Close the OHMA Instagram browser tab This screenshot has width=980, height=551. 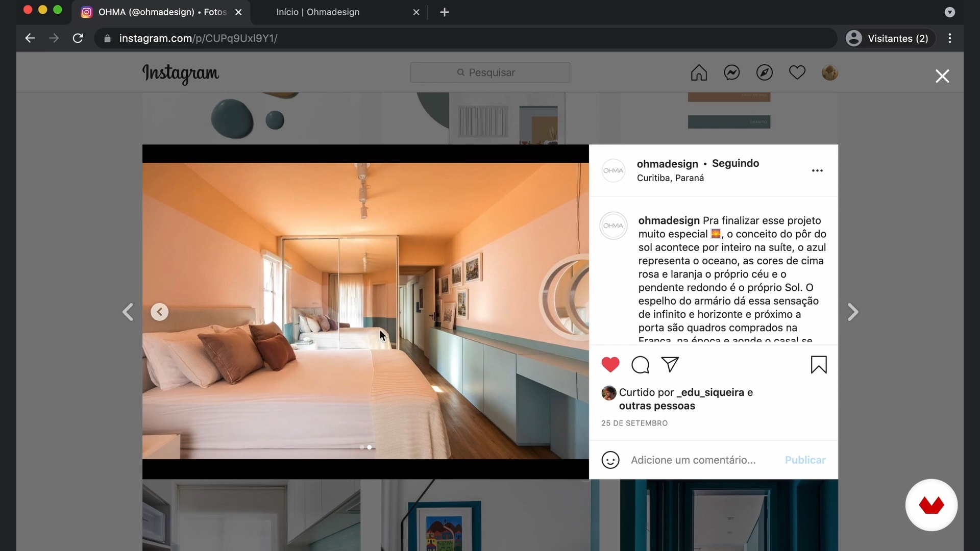point(238,12)
